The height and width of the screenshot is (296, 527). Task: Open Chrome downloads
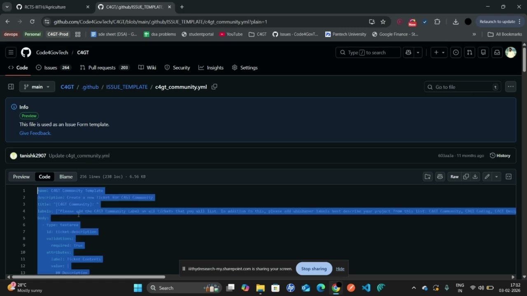click(x=455, y=21)
